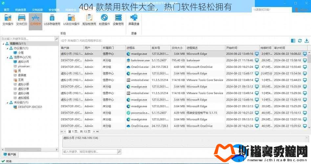Click the table's vertical scrollbar down arrow
Viewport: 311px width, 164px height.
309,127
